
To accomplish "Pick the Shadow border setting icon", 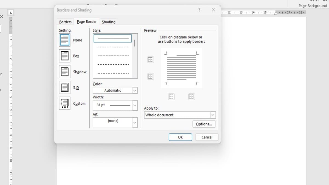I will click(x=65, y=72).
